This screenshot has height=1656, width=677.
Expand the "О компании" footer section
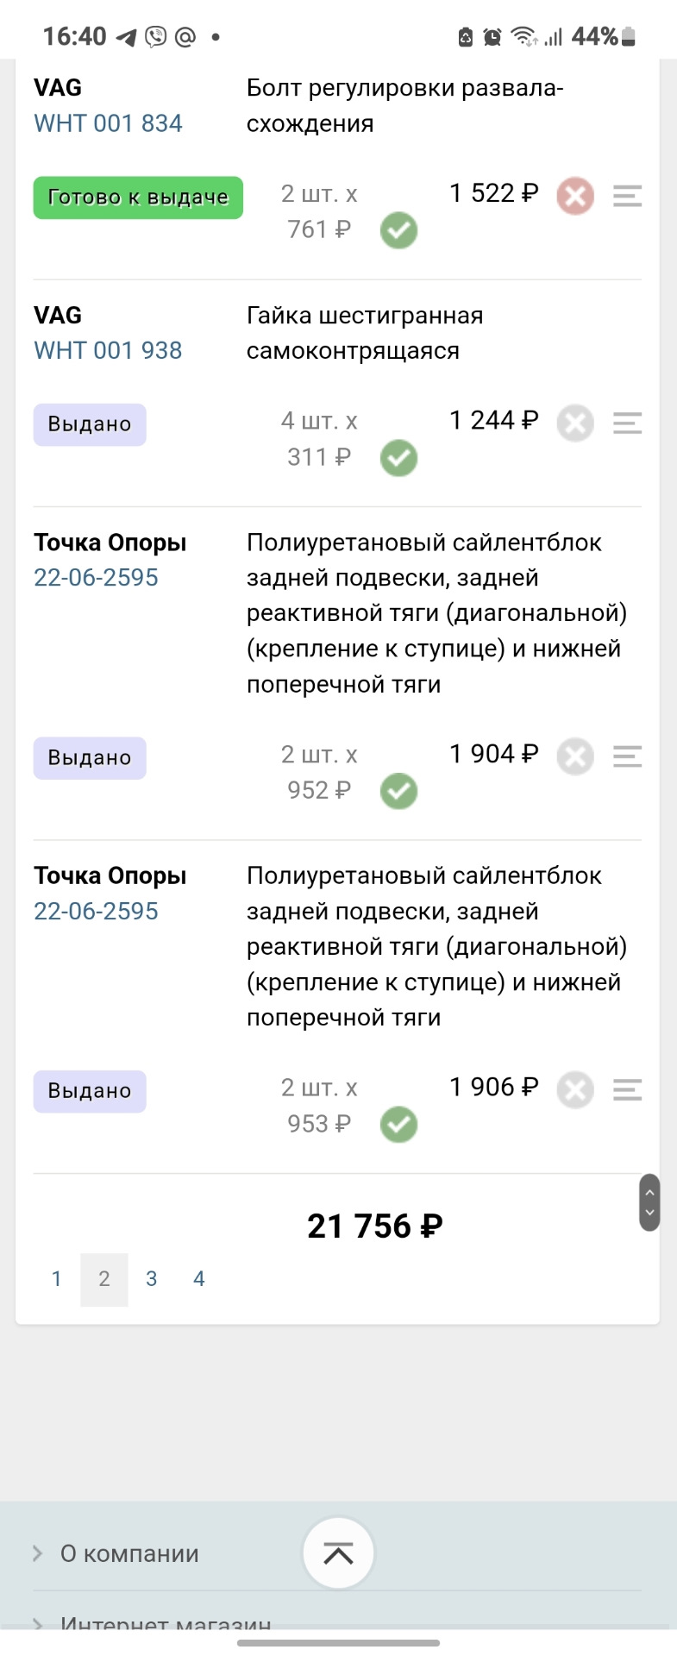129,1553
